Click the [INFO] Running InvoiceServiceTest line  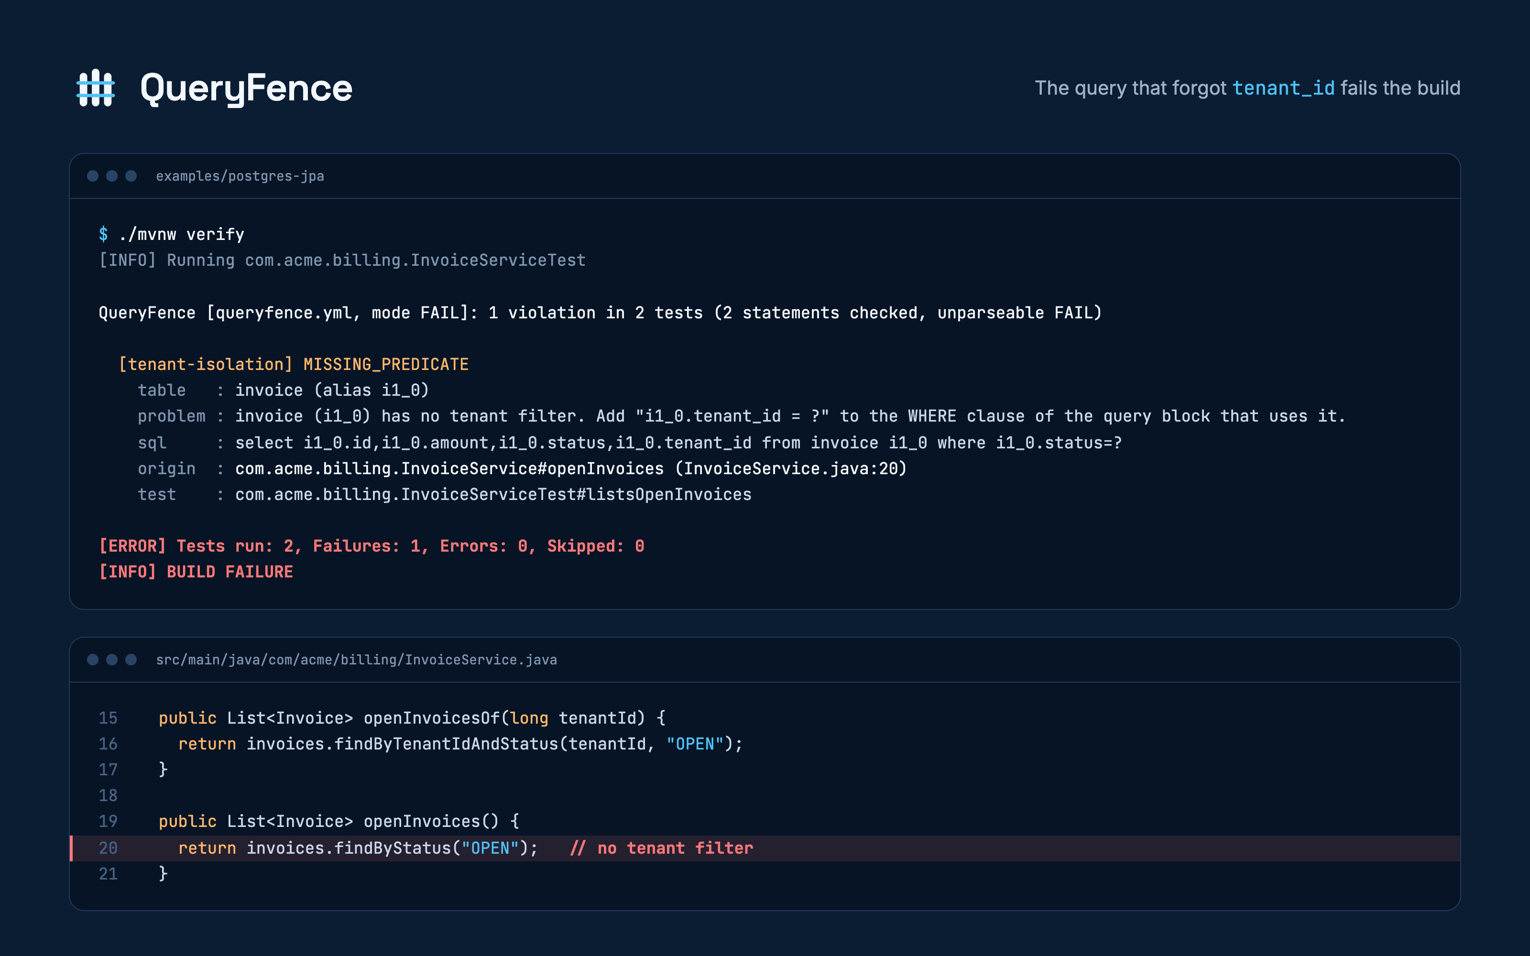coord(342,261)
